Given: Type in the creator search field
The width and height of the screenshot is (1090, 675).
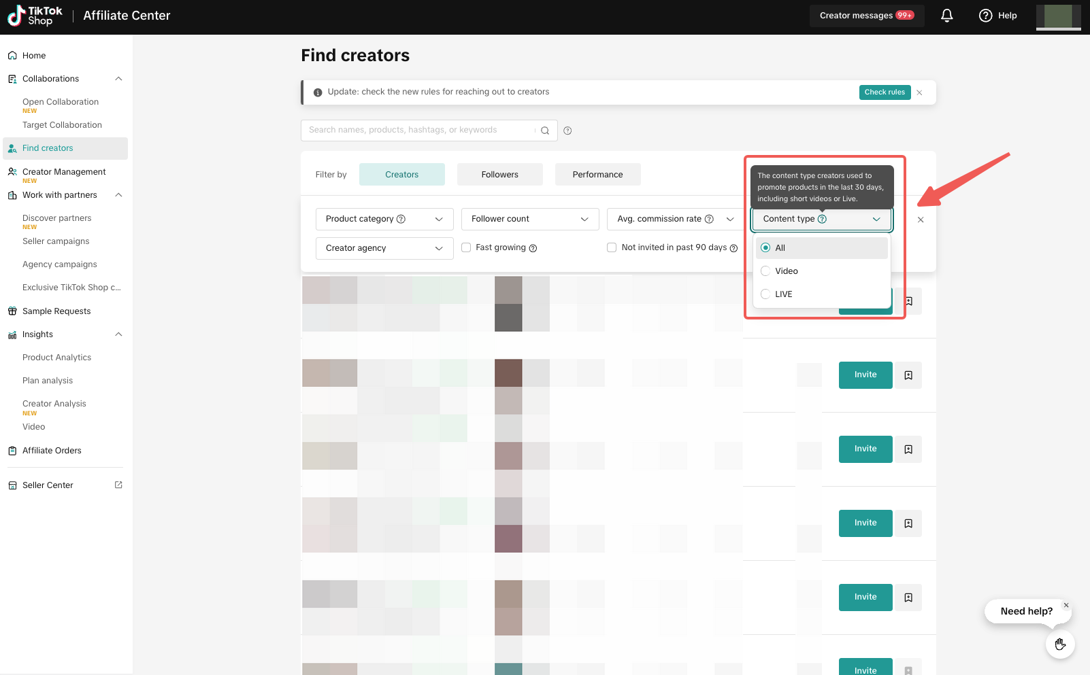Looking at the screenshot, I should click(x=418, y=131).
